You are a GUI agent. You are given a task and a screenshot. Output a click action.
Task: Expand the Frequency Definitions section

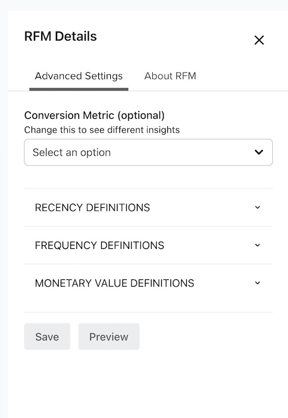click(149, 245)
